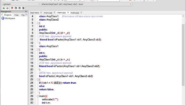Click the friend bool isFactor declaration on line 11
Viewport: 186px width, 105px height.
(71, 40)
